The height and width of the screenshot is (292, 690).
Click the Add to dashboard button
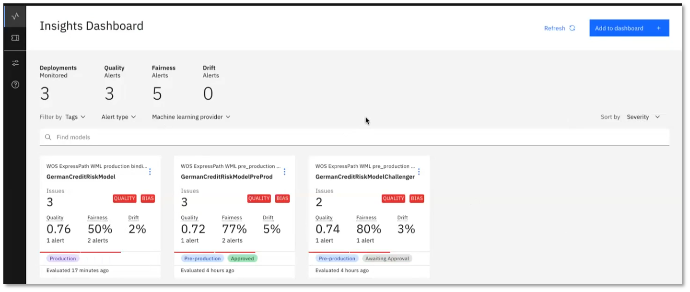[x=629, y=28]
